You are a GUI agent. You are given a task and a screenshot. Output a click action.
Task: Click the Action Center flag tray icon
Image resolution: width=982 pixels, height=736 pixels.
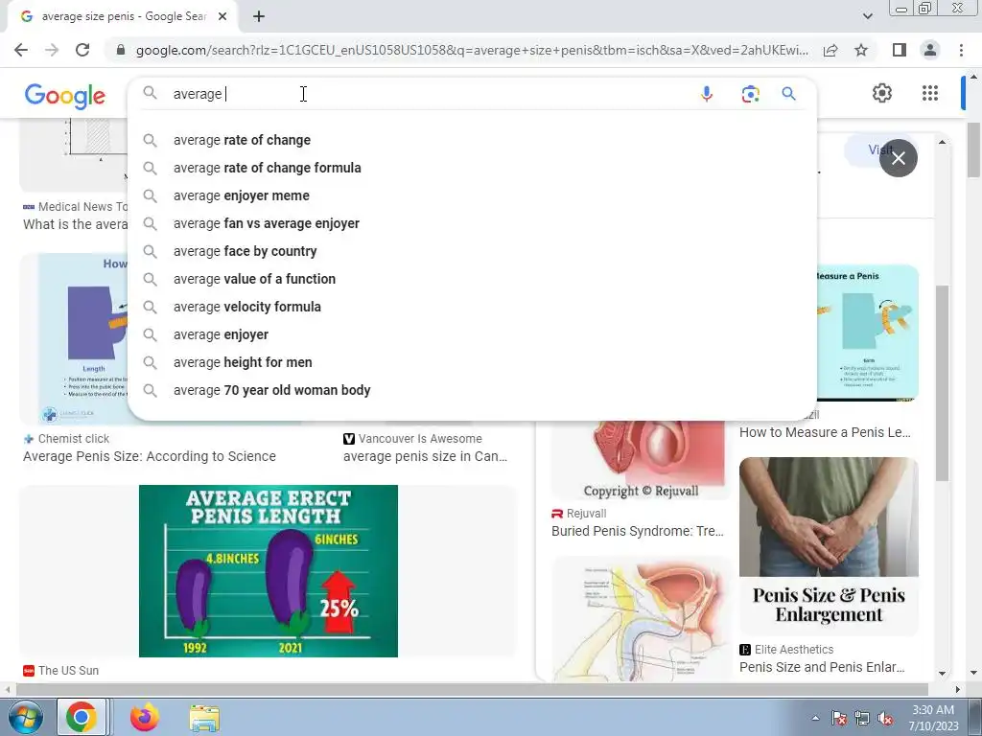pos(839,719)
